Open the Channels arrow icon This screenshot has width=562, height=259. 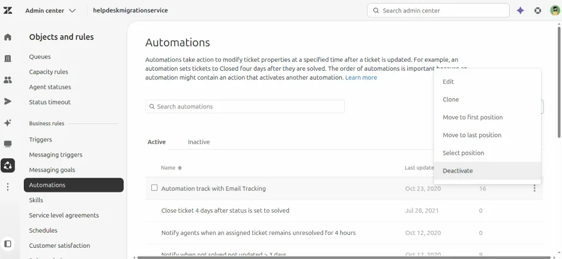pyautogui.click(x=8, y=101)
